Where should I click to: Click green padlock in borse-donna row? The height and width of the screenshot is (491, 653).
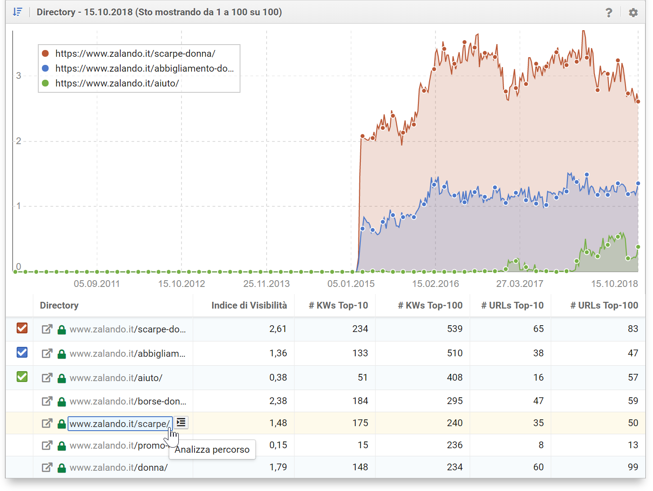coord(62,402)
